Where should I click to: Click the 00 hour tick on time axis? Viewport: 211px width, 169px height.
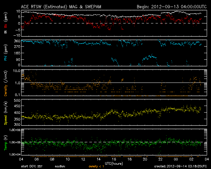pos(176,159)
